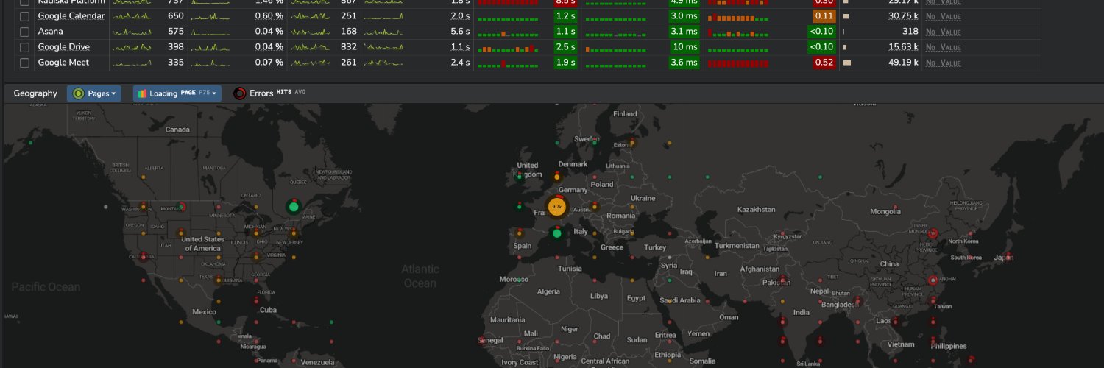Click the orange marker near Austria
This screenshot has height=368, width=1104.
coord(595,207)
